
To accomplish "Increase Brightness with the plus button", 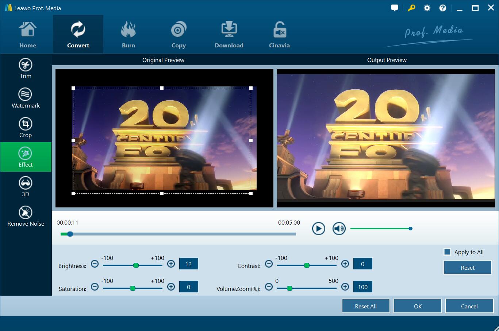I will click(171, 264).
